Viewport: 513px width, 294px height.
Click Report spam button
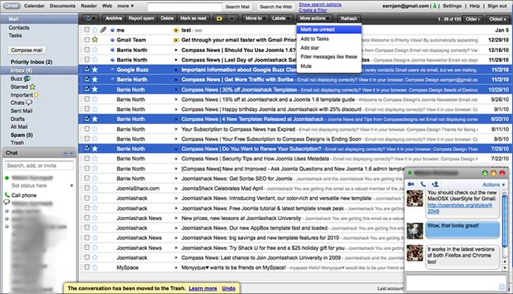pyautogui.click(x=141, y=18)
